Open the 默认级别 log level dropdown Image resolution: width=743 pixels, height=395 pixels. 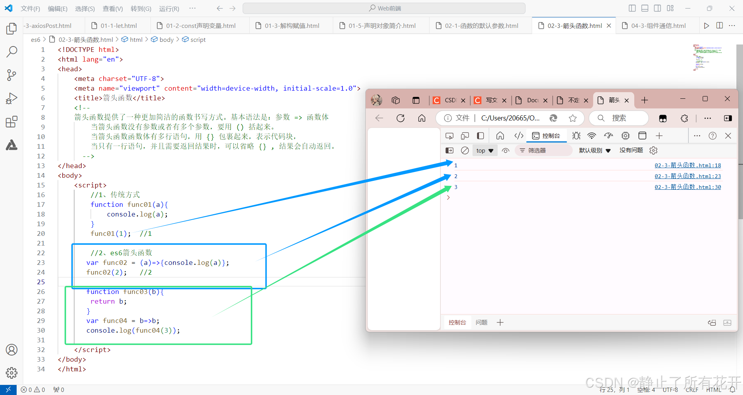pos(595,150)
